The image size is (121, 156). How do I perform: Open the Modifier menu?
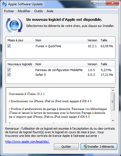pyautogui.click(x=24, y=11)
